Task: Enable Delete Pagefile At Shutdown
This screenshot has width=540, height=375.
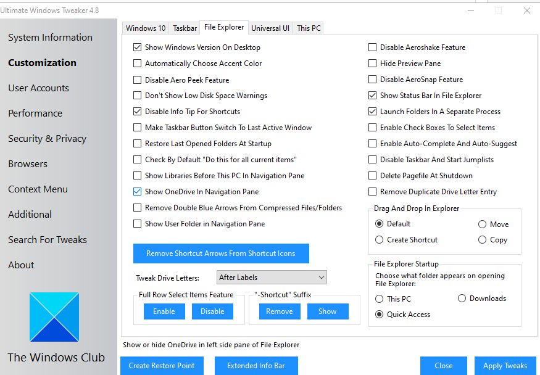Action: [372, 176]
